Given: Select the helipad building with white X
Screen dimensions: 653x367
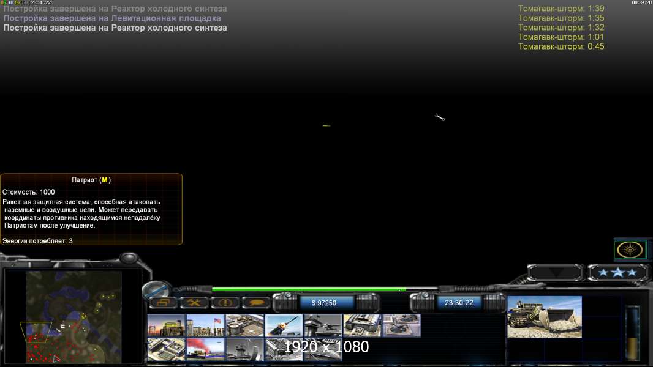Looking at the screenshot, I should tap(244, 325).
